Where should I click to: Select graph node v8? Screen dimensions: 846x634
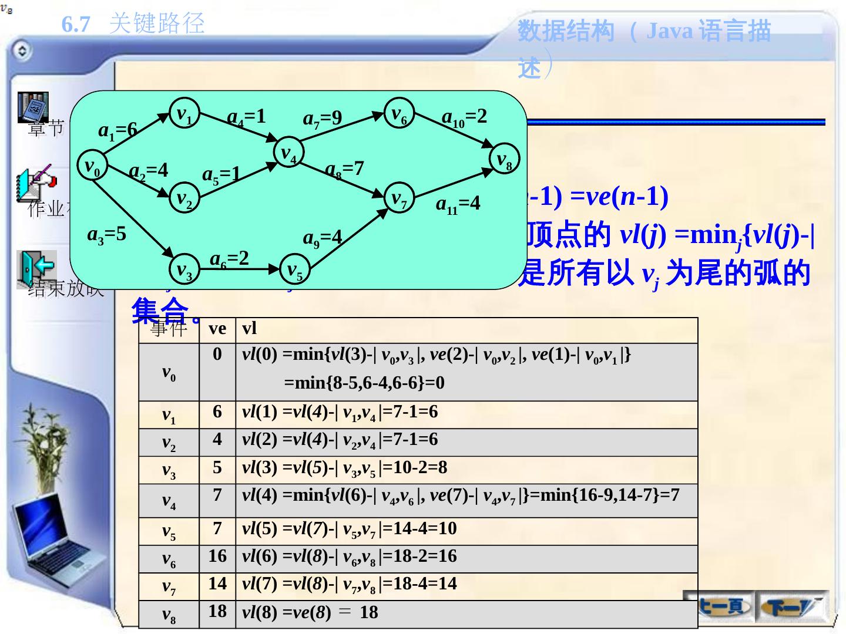coord(505,158)
